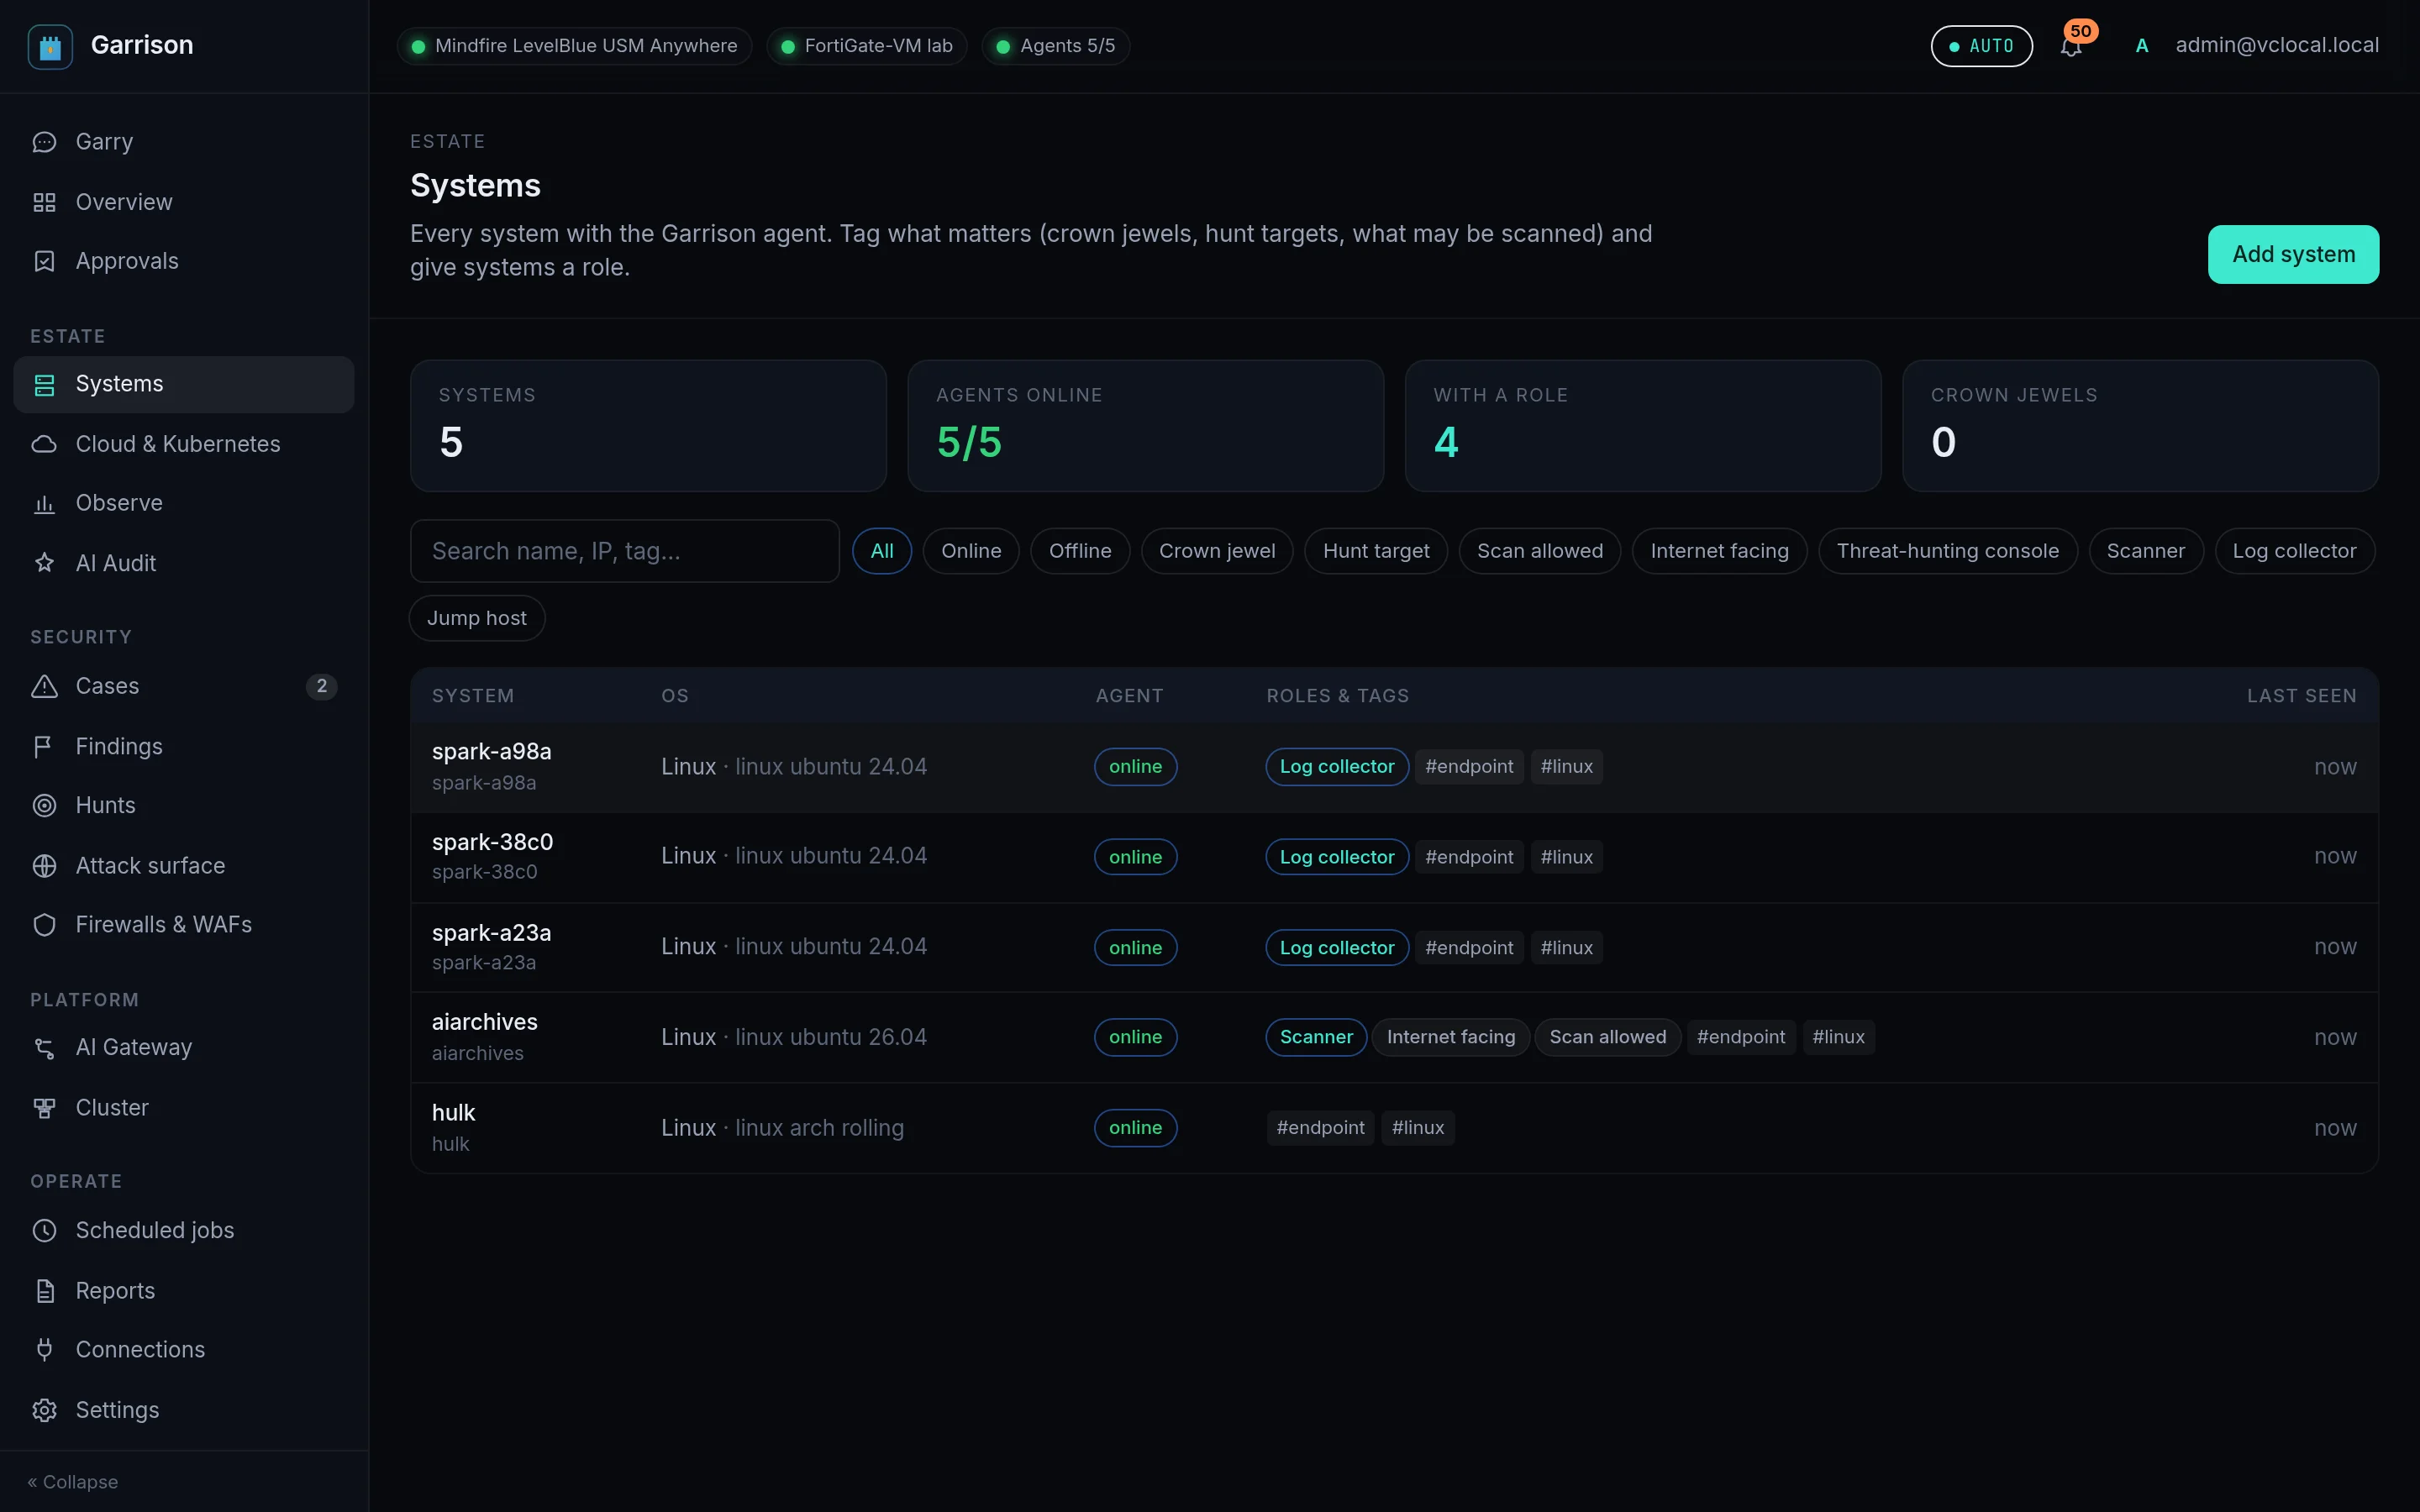This screenshot has width=2420, height=1512.
Task: Click Log collector role on spark-a23a row
Action: click(x=1337, y=948)
